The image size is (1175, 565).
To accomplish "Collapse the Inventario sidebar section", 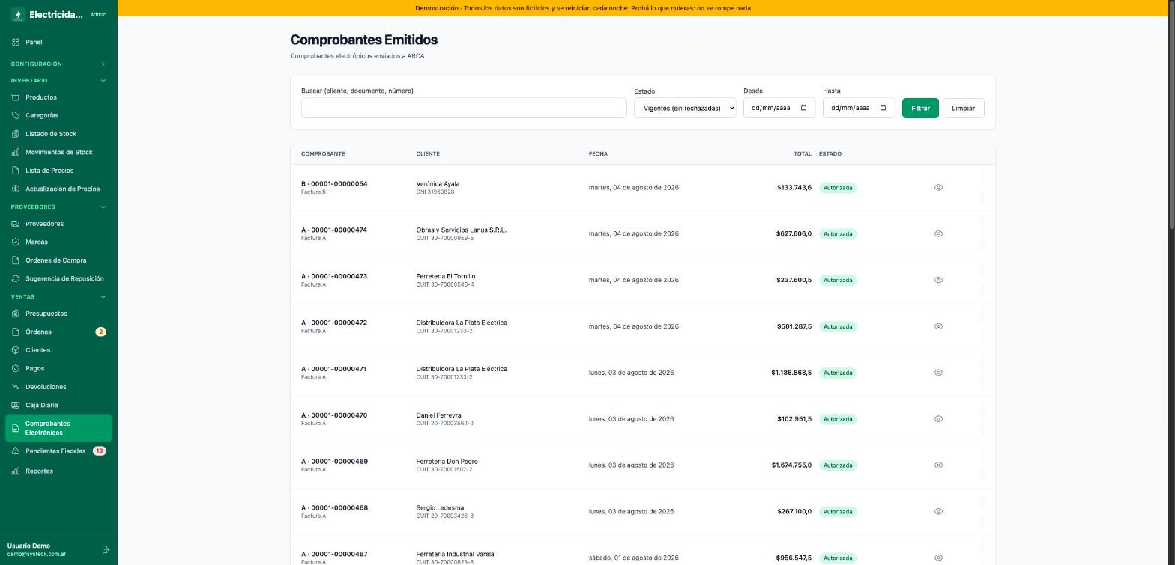I will coord(58,81).
